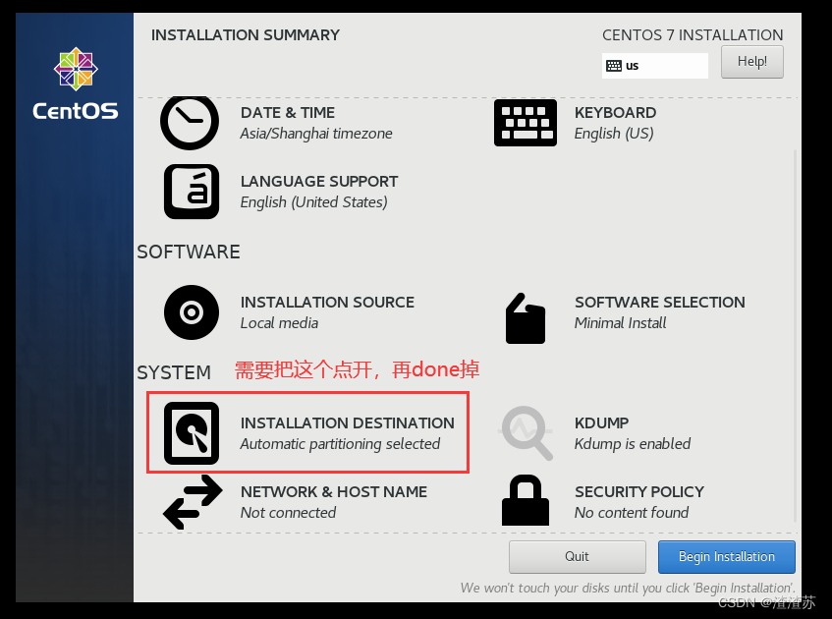Image resolution: width=832 pixels, height=619 pixels.
Task: Select the KEYBOARD label
Action: pyautogui.click(x=616, y=113)
